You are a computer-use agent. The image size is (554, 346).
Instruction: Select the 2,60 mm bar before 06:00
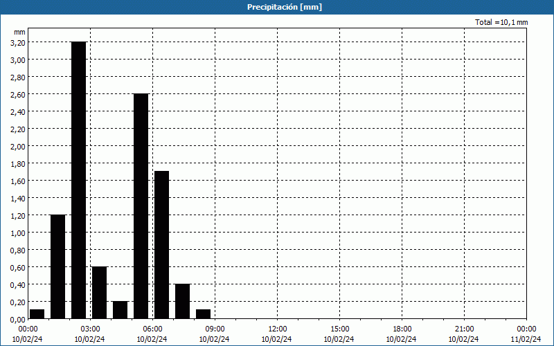click(141, 206)
